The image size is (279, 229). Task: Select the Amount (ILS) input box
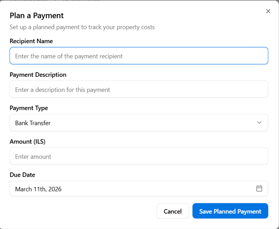(x=139, y=156)
